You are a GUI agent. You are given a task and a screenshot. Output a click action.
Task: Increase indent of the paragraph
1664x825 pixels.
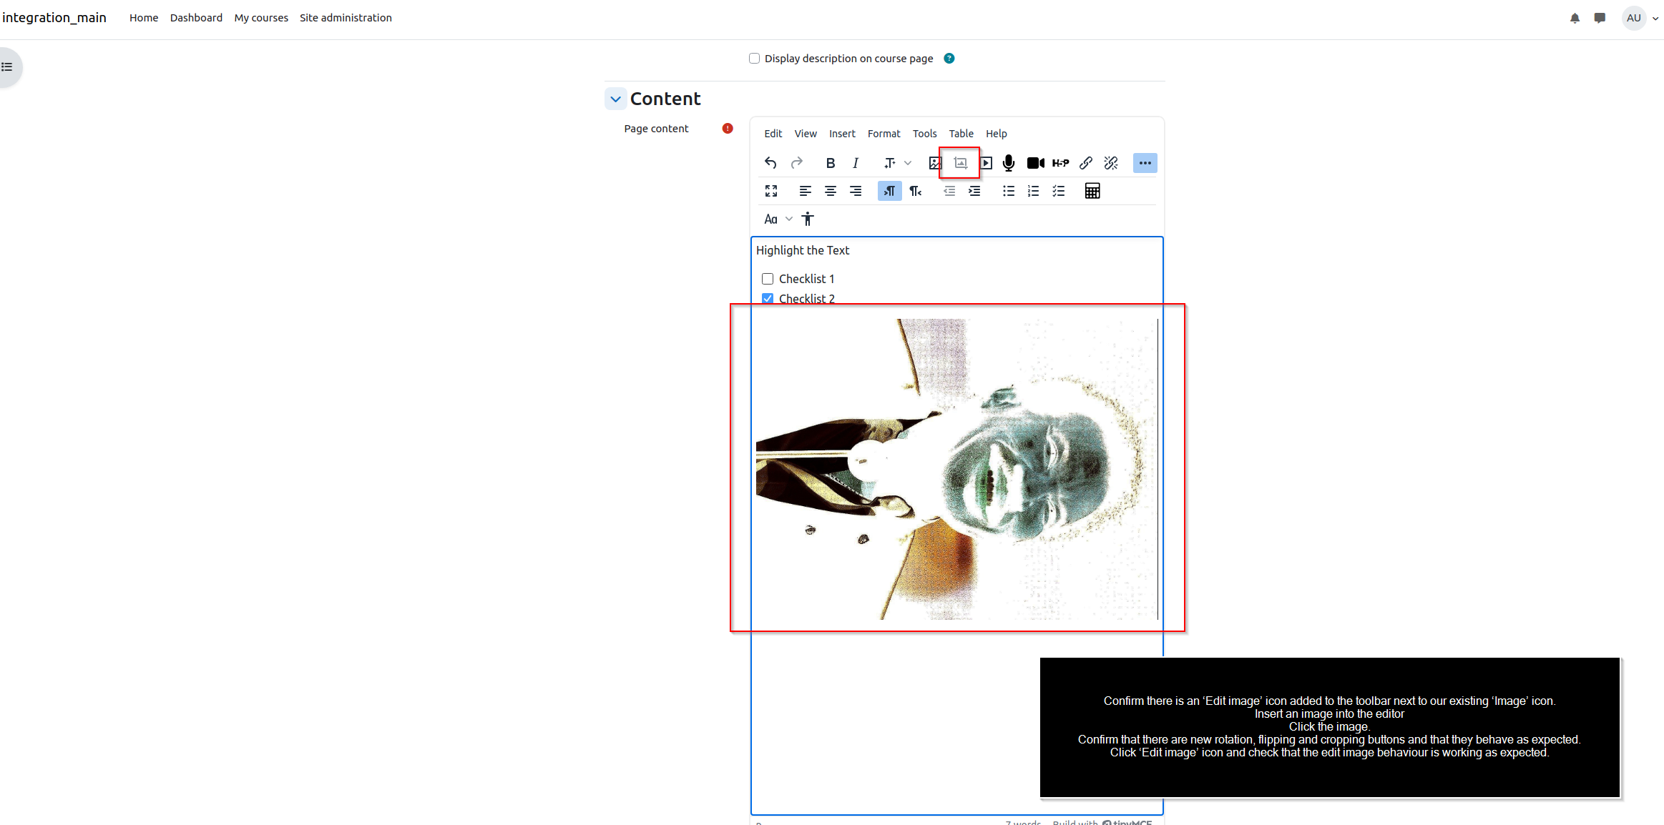[x=974, y=191]
